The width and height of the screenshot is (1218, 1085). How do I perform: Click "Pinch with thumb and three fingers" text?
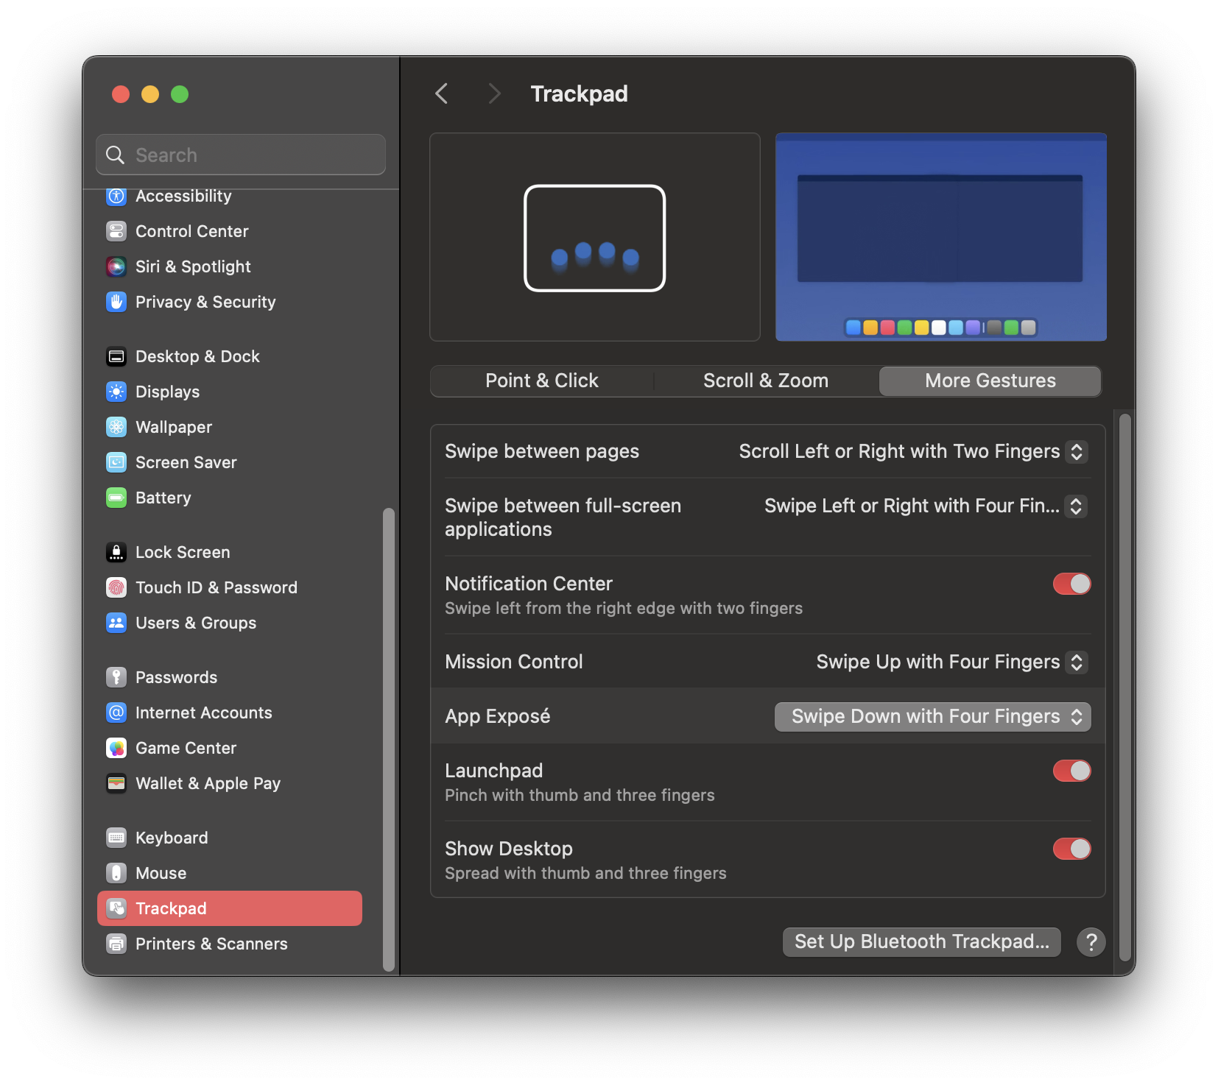pyautogui.click(x=580, y=795)
